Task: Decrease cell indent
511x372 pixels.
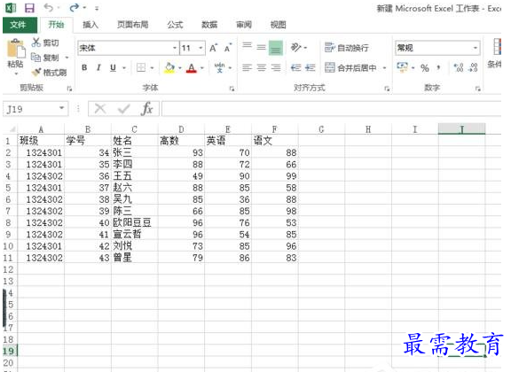Action: point(296,67)
